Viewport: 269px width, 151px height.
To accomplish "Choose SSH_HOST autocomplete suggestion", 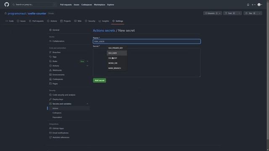I will point(117,58).
